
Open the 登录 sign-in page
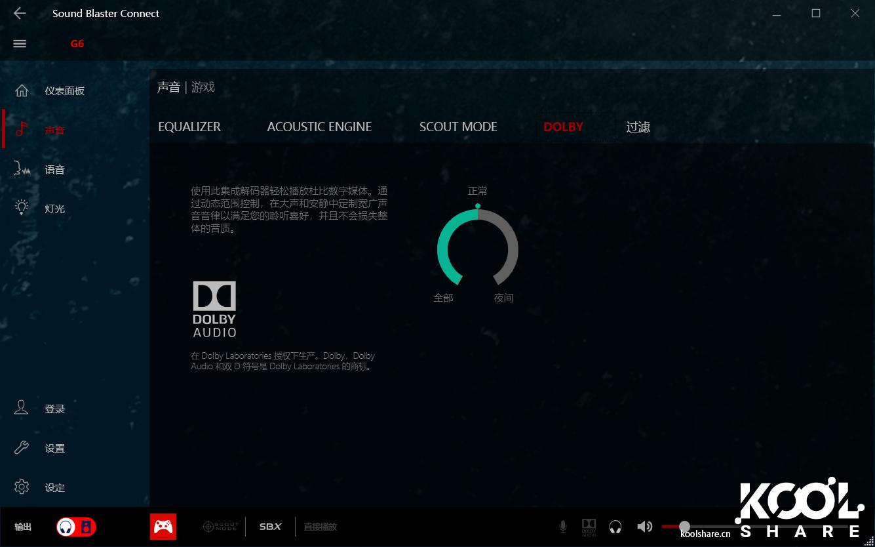pos(54,409)
